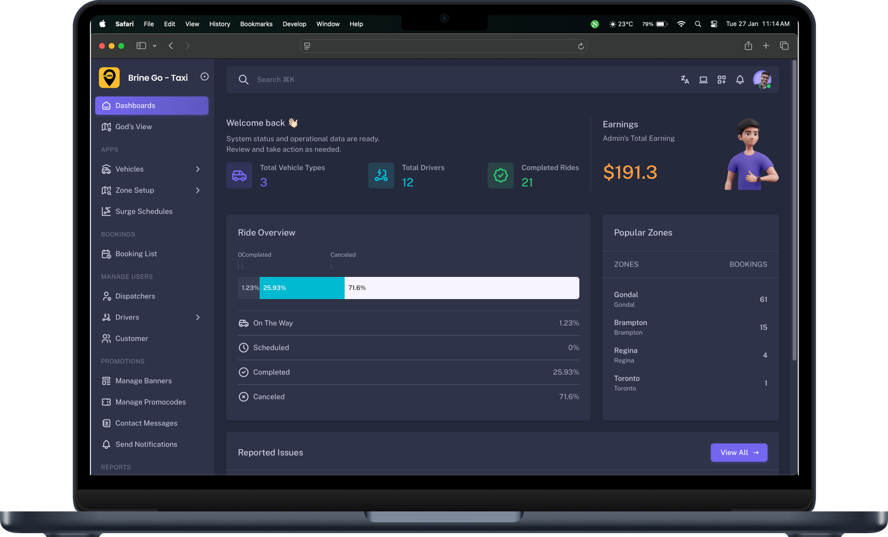Show Safari tab overview

click(x=784, y=46)
